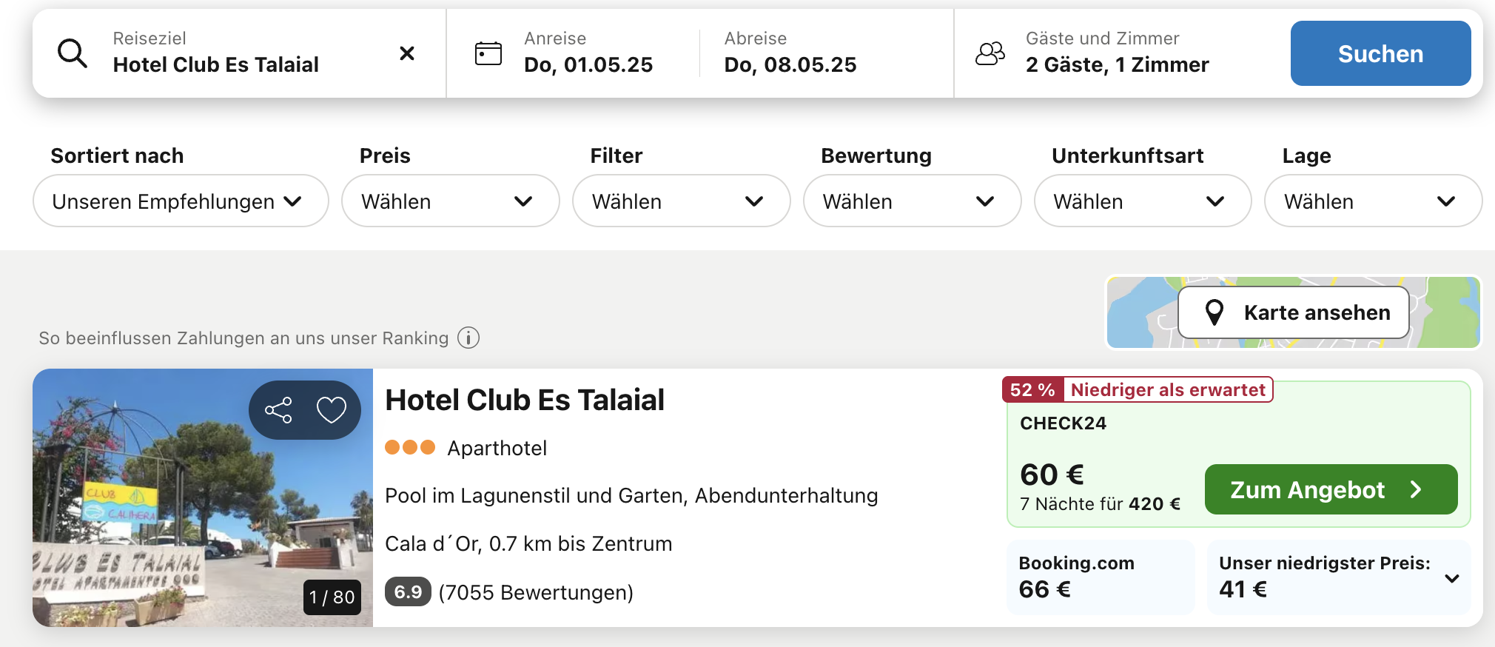This screenshot has height=647, width=1495.
Task: Click the Suchen button
Action: point(1380,53)
